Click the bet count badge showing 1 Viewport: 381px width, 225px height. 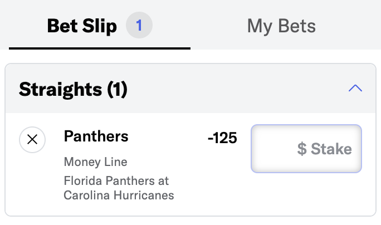pos(139,26)
